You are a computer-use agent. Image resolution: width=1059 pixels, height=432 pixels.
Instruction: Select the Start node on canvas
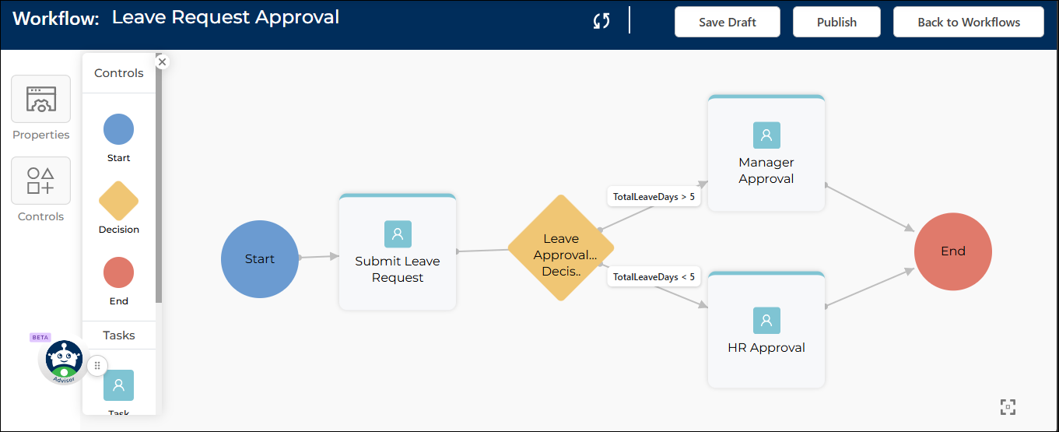coord(260,259)
